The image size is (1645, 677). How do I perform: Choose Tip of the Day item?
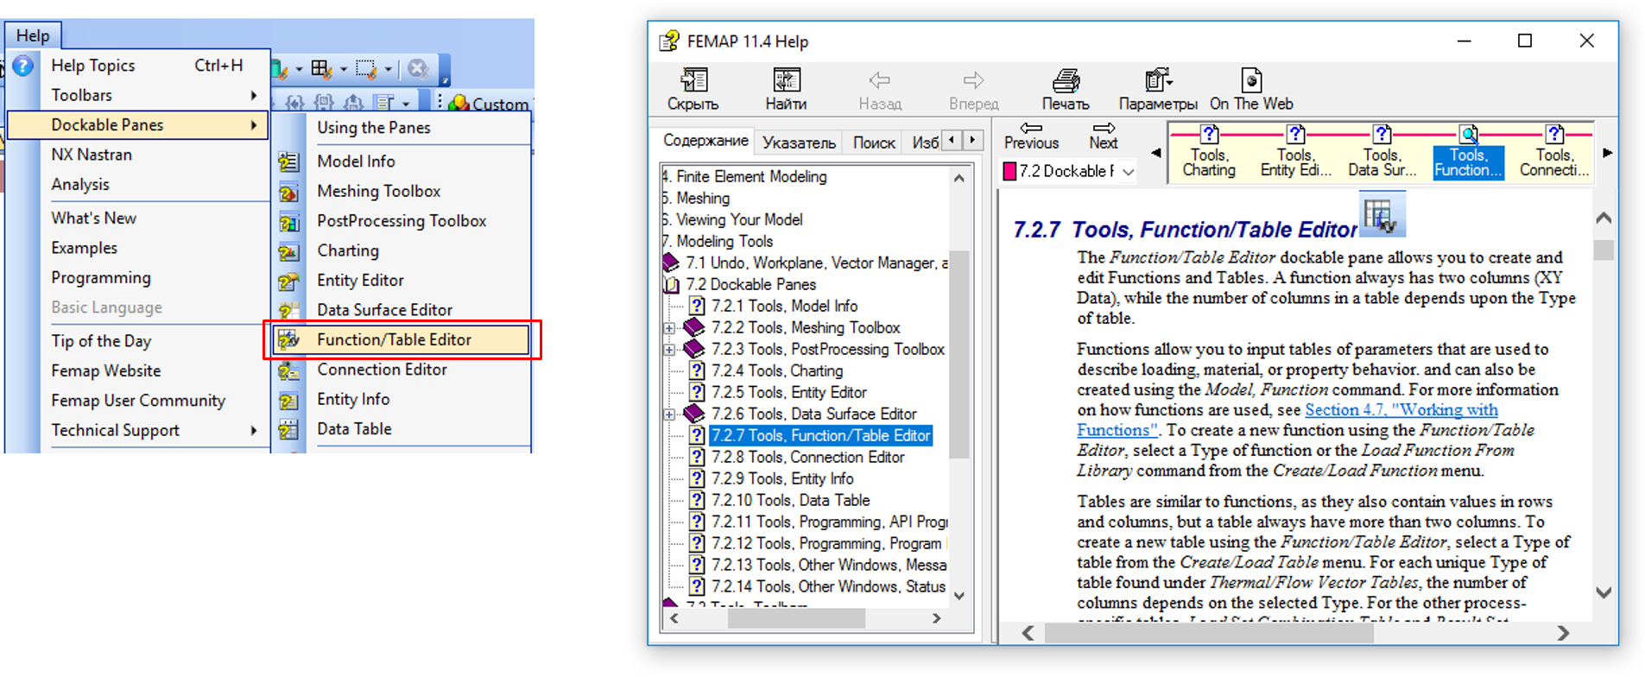coord(101,342)
